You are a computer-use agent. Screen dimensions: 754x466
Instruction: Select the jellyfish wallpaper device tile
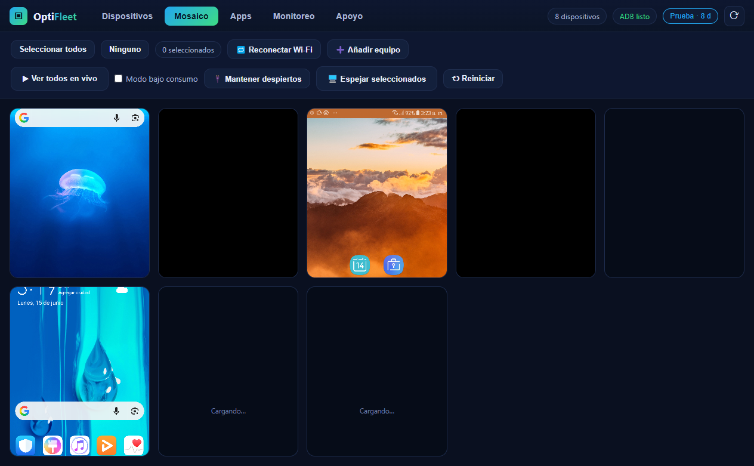(x=79, y=193)
